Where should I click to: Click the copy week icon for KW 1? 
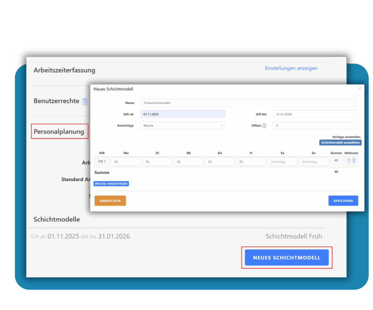[348, 161]
